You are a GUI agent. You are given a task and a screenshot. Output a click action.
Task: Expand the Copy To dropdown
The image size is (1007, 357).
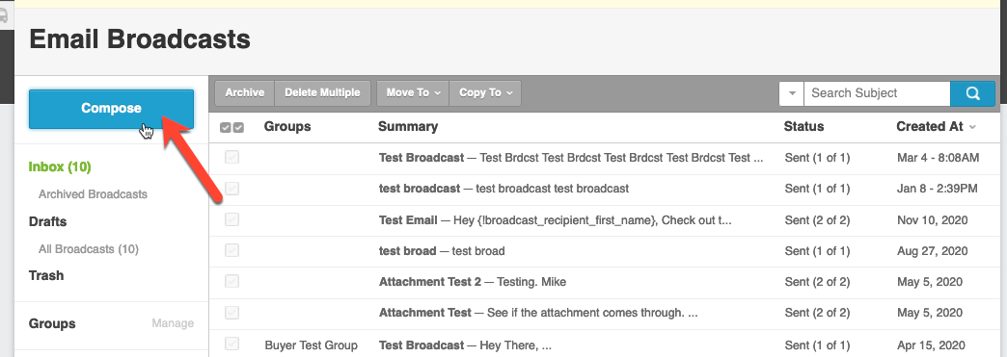485,93
